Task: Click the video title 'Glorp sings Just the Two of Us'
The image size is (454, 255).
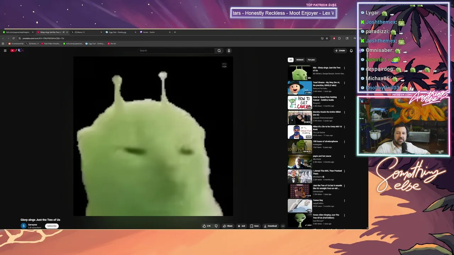Action: 40,220
